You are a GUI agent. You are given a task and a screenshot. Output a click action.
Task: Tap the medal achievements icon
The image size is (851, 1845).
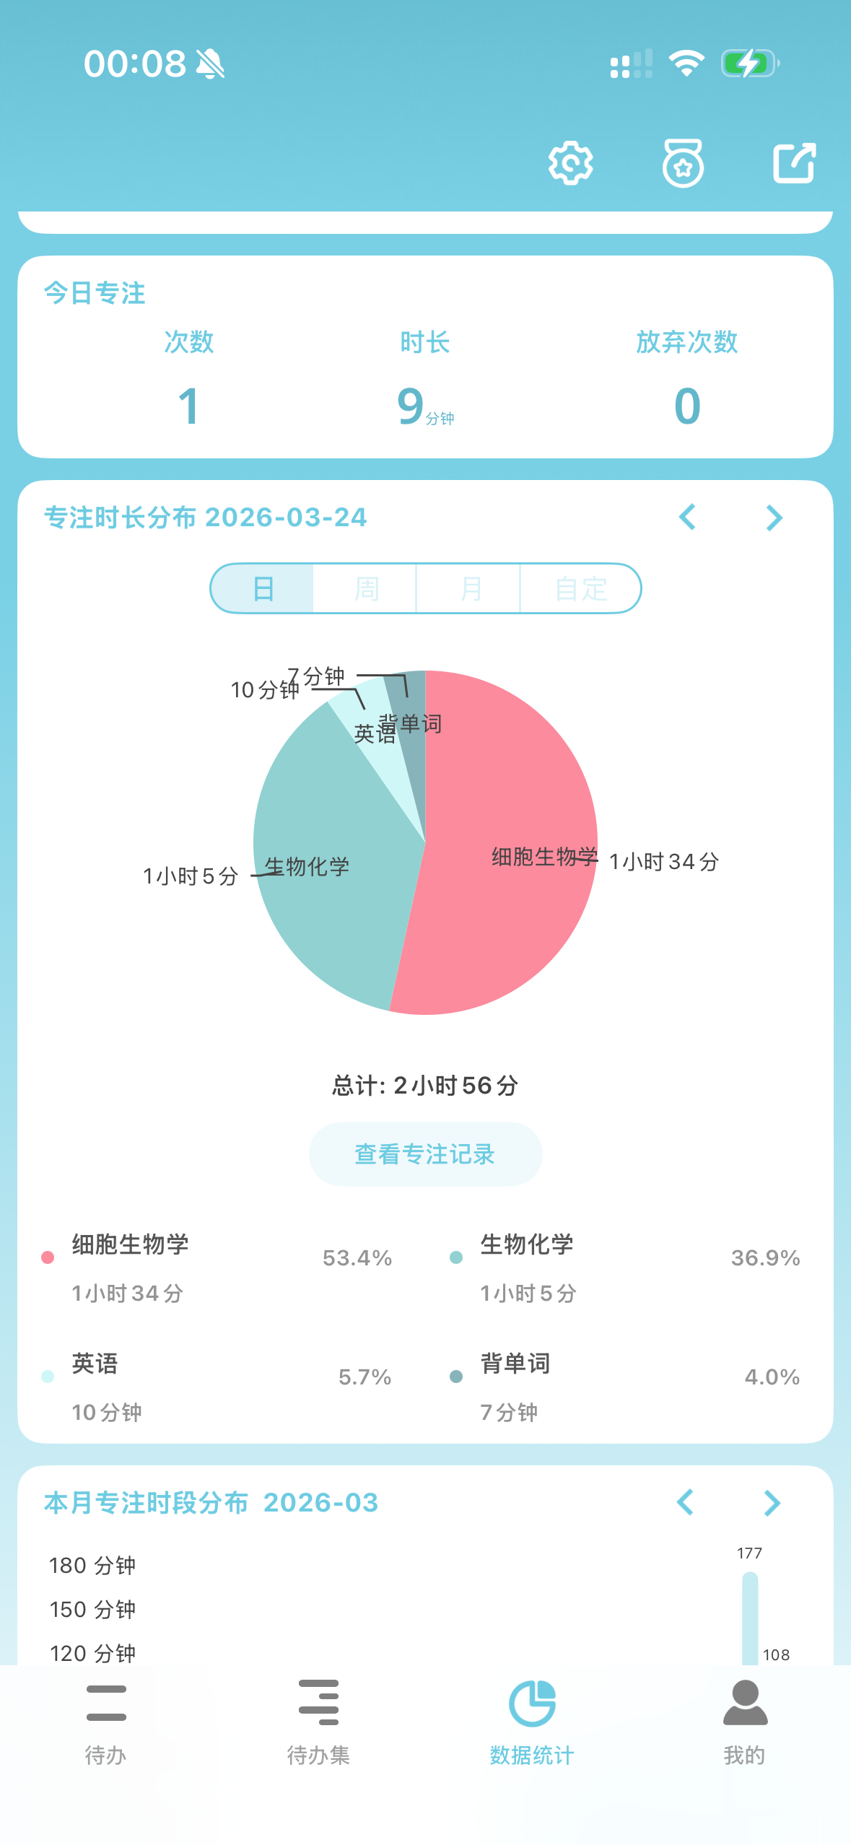click(683, 163)
